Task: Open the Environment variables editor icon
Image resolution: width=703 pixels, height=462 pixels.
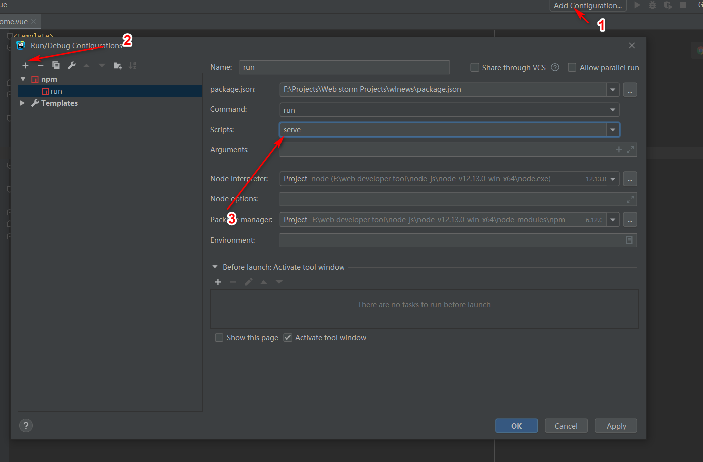Action: coord(629,240)
